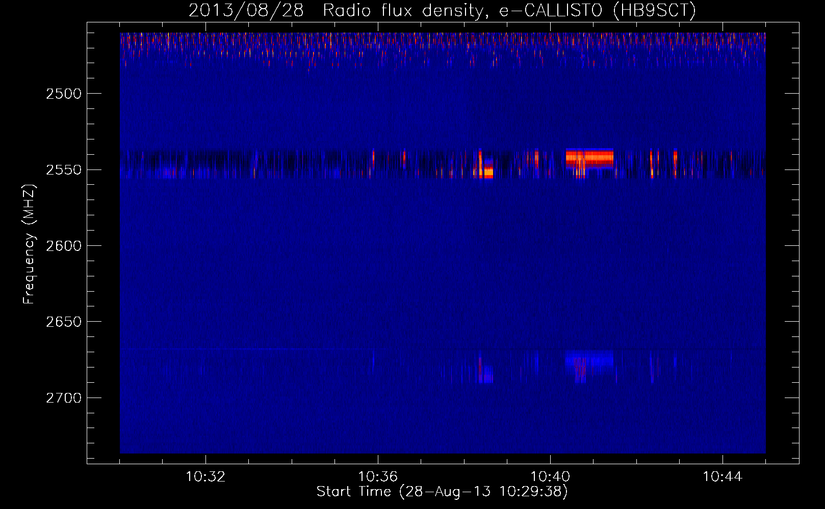Click the bright red-orange burst near 2540 MHz

click(589, 158)
